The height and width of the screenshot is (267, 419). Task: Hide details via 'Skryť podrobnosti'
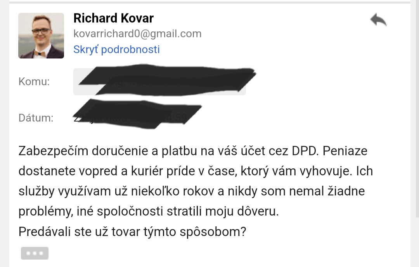click(x=116, y=50)
